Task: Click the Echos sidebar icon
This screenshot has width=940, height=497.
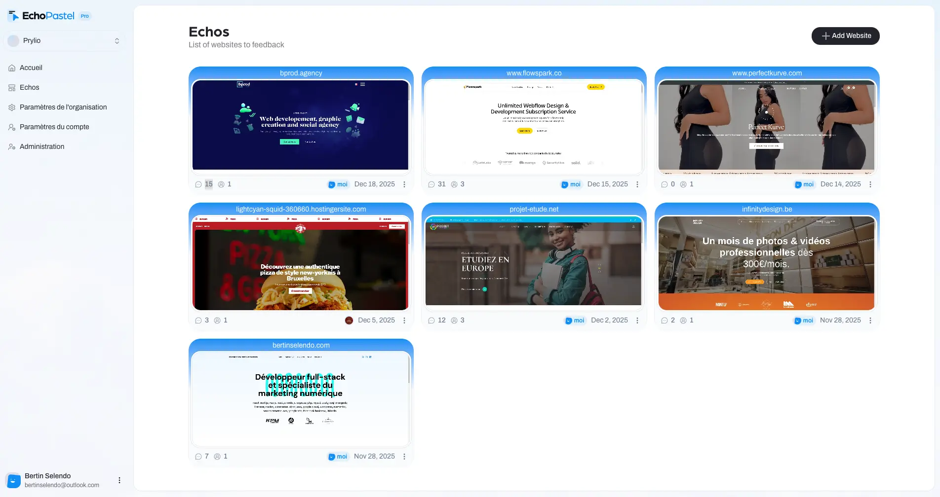Action: click(x=11, y=87)
